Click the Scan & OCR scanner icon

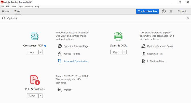coord(118,36)
